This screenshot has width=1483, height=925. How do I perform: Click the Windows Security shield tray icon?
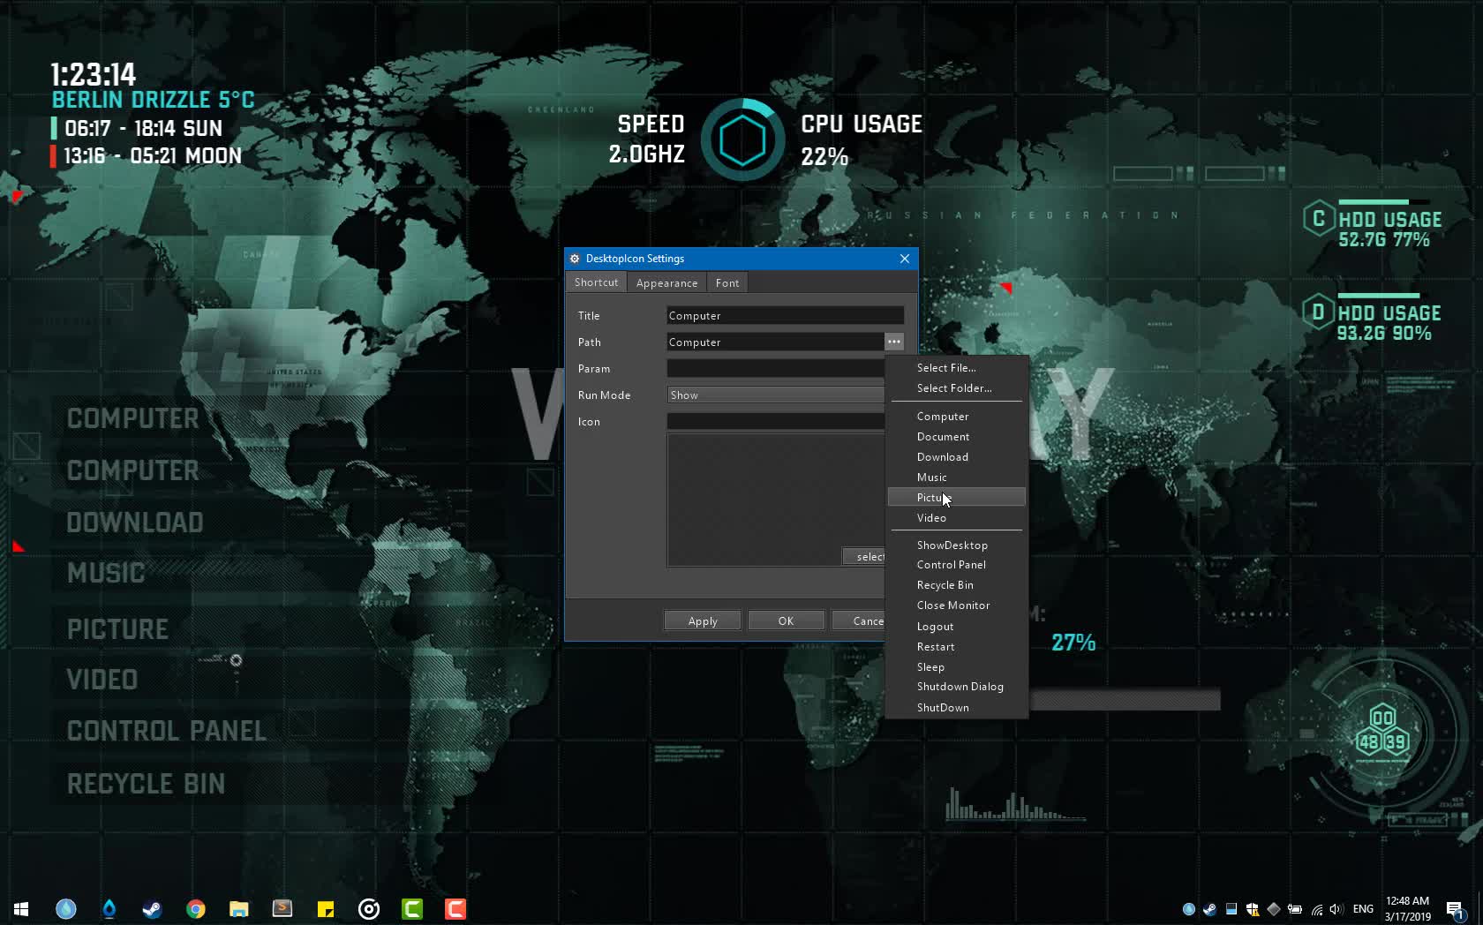1253,909
